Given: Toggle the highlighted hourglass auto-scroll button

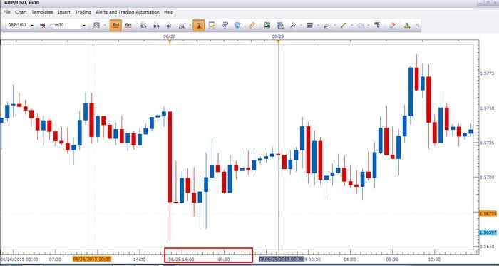Looking at the screenshot, I should click(x=199, y=25).
